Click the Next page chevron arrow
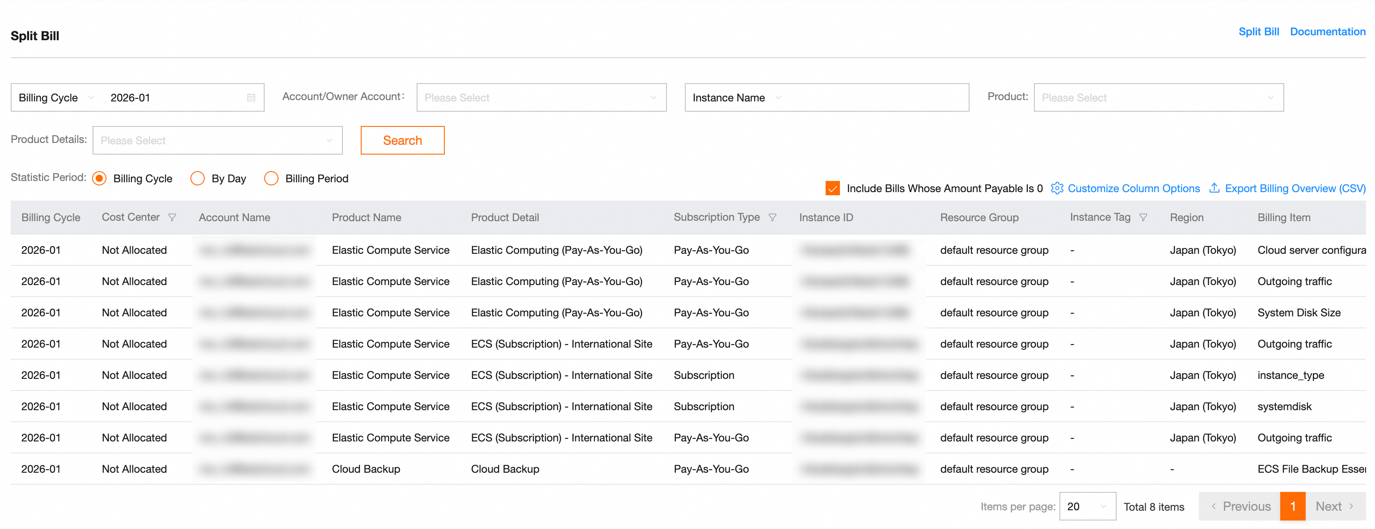1375x529 pixels. pyautogui.click(x=1351, y=506)
